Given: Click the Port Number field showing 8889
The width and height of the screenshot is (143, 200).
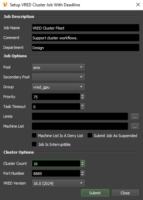Looking at the screenshot, I should point(56,173).
